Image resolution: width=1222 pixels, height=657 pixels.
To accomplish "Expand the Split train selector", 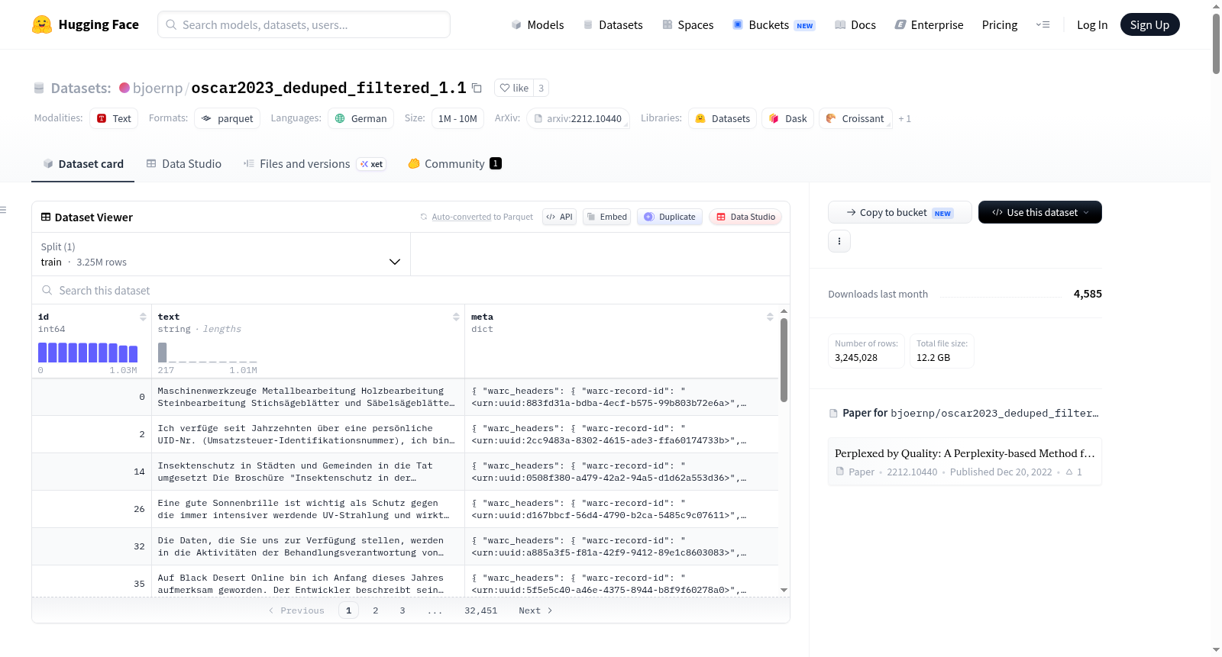I will [221, 254].
